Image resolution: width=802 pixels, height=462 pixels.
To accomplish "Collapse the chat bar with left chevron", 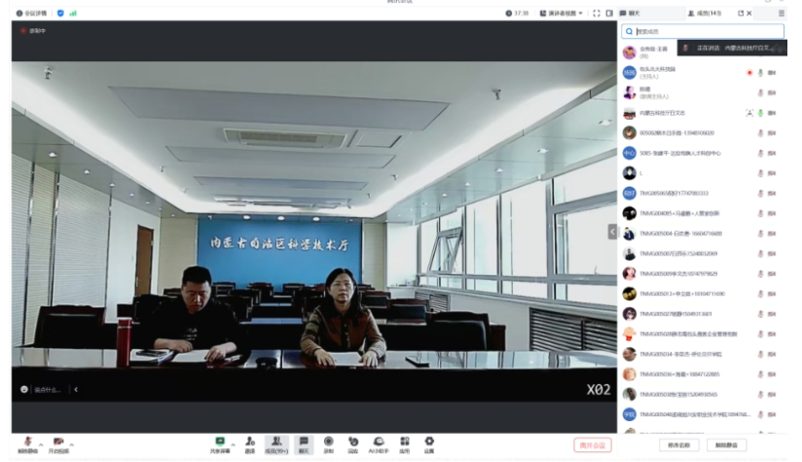I will (76, 389).
